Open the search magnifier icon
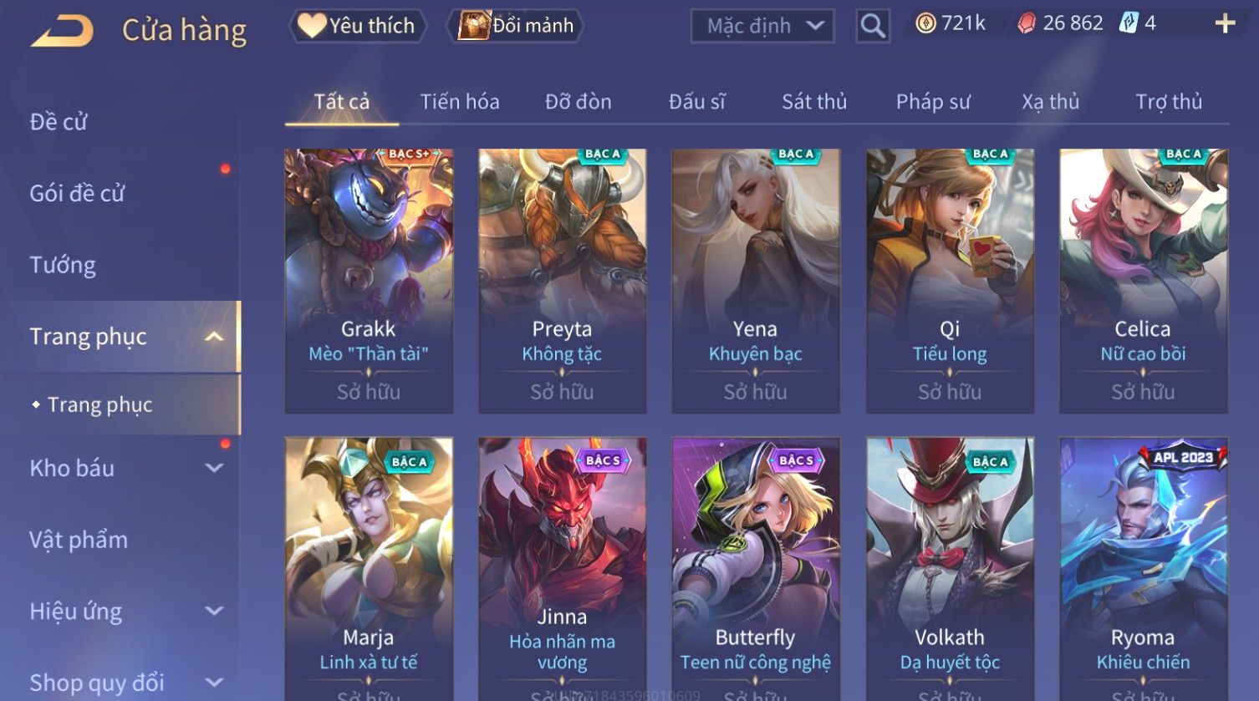 (x=873, y=27)
